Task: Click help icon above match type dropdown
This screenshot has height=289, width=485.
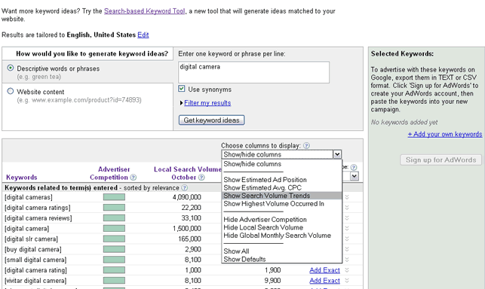Action: coord(354,167)
